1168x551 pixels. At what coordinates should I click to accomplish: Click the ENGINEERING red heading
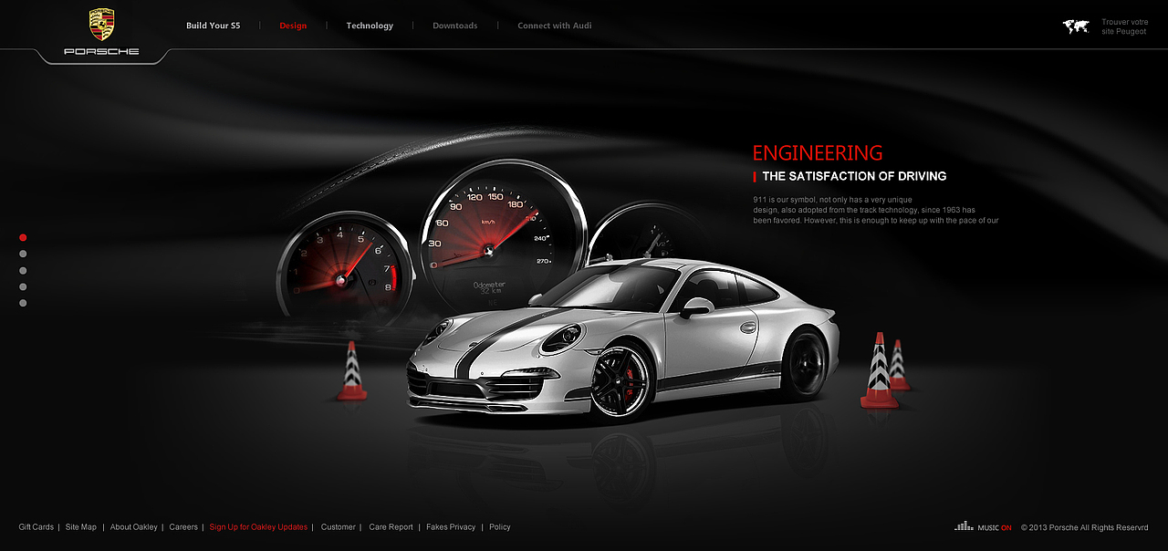pyautogui.click(x=818, y=153)
